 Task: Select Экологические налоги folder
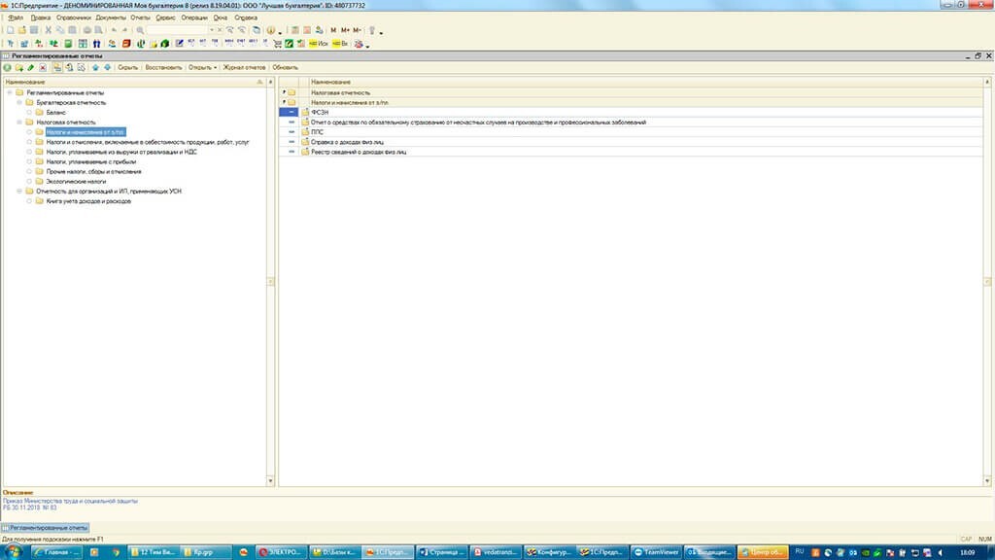click(x=76, y=182)
